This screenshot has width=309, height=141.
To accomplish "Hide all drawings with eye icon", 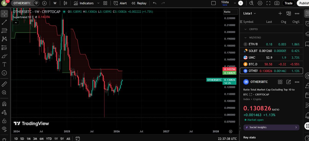I will click(x=4, y=129).
